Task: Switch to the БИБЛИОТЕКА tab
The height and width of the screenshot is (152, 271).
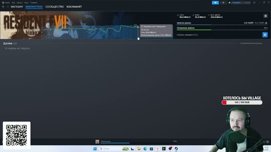Action: pyautogui.click(x=34, y=7)
